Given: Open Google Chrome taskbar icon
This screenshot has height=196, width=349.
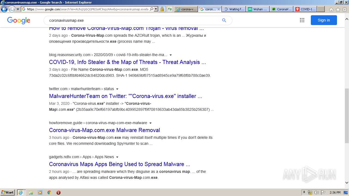Looking at the screenshot, I should coord(49,192).
